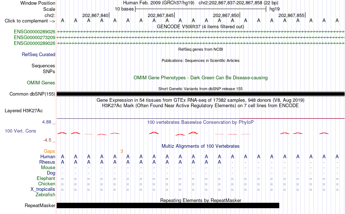The height and width of the screenshot is (214, 345).
Task: Click 'Click to complement -->' label
Action: [30, 21]
